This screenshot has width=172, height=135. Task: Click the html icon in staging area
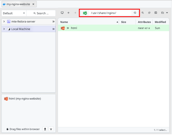(x=6, y=99)
